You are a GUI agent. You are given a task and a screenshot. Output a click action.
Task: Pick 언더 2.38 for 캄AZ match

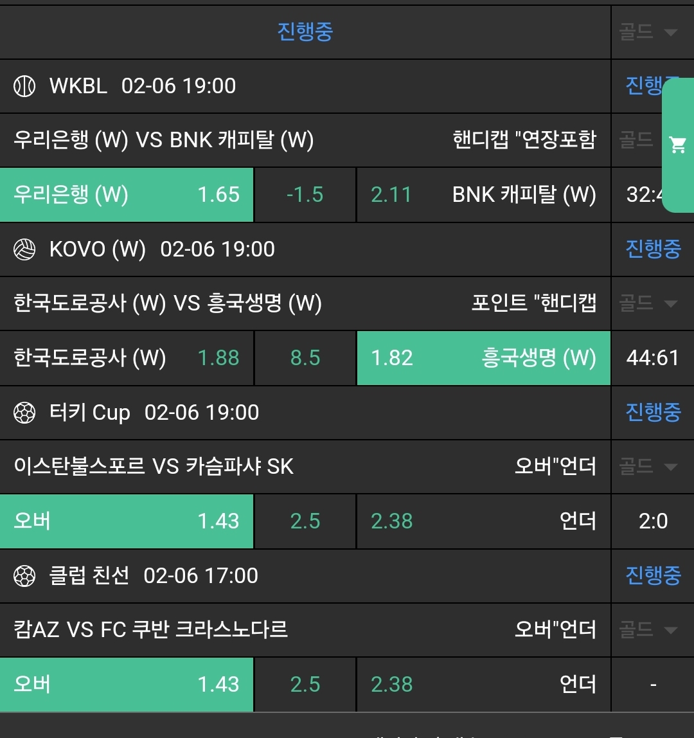[483, 685]
